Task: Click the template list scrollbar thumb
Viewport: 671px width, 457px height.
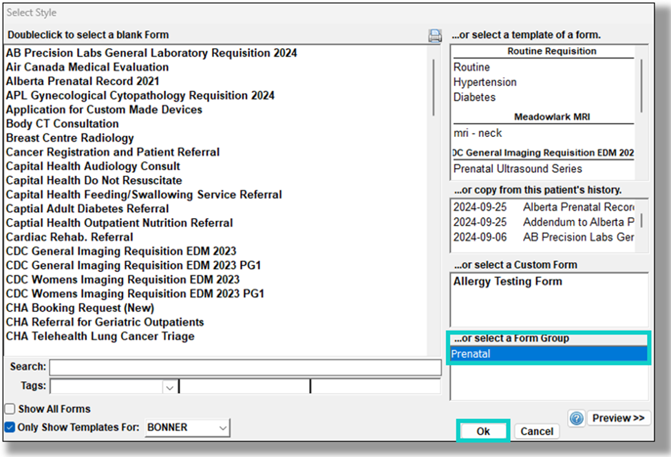Action: 641,85
